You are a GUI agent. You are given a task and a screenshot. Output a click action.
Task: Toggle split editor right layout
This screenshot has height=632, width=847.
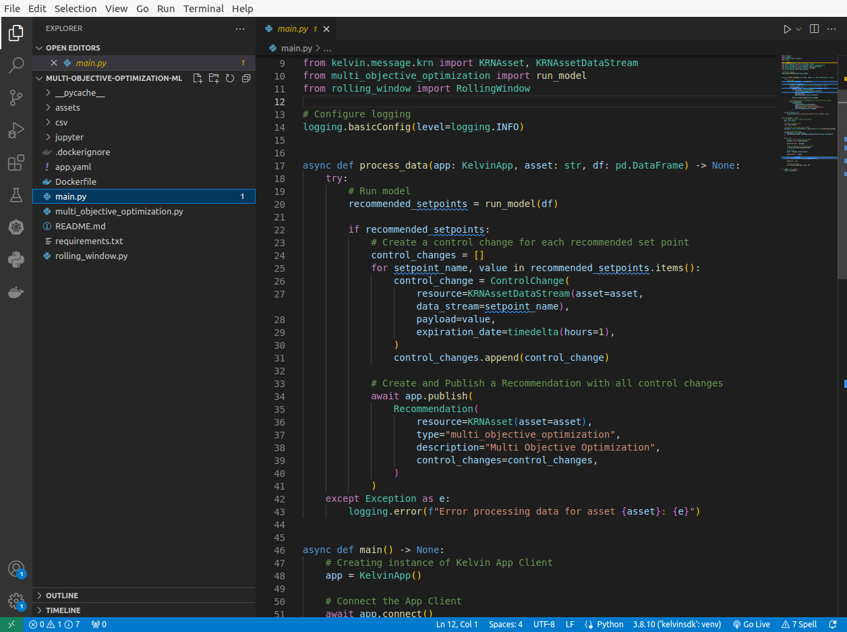coord(814,29)
